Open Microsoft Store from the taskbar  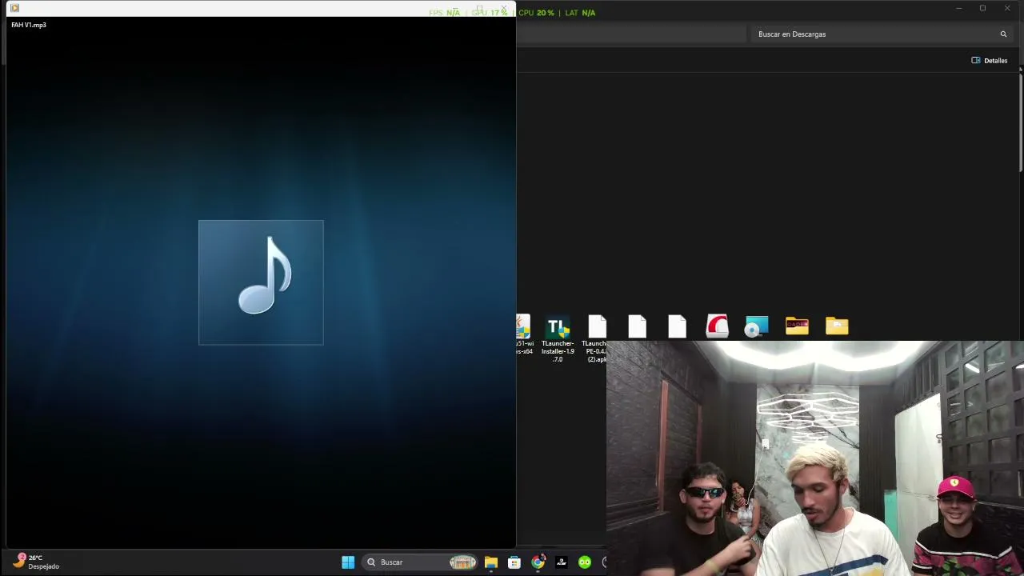pyautogui.click(x=514, y=562)
